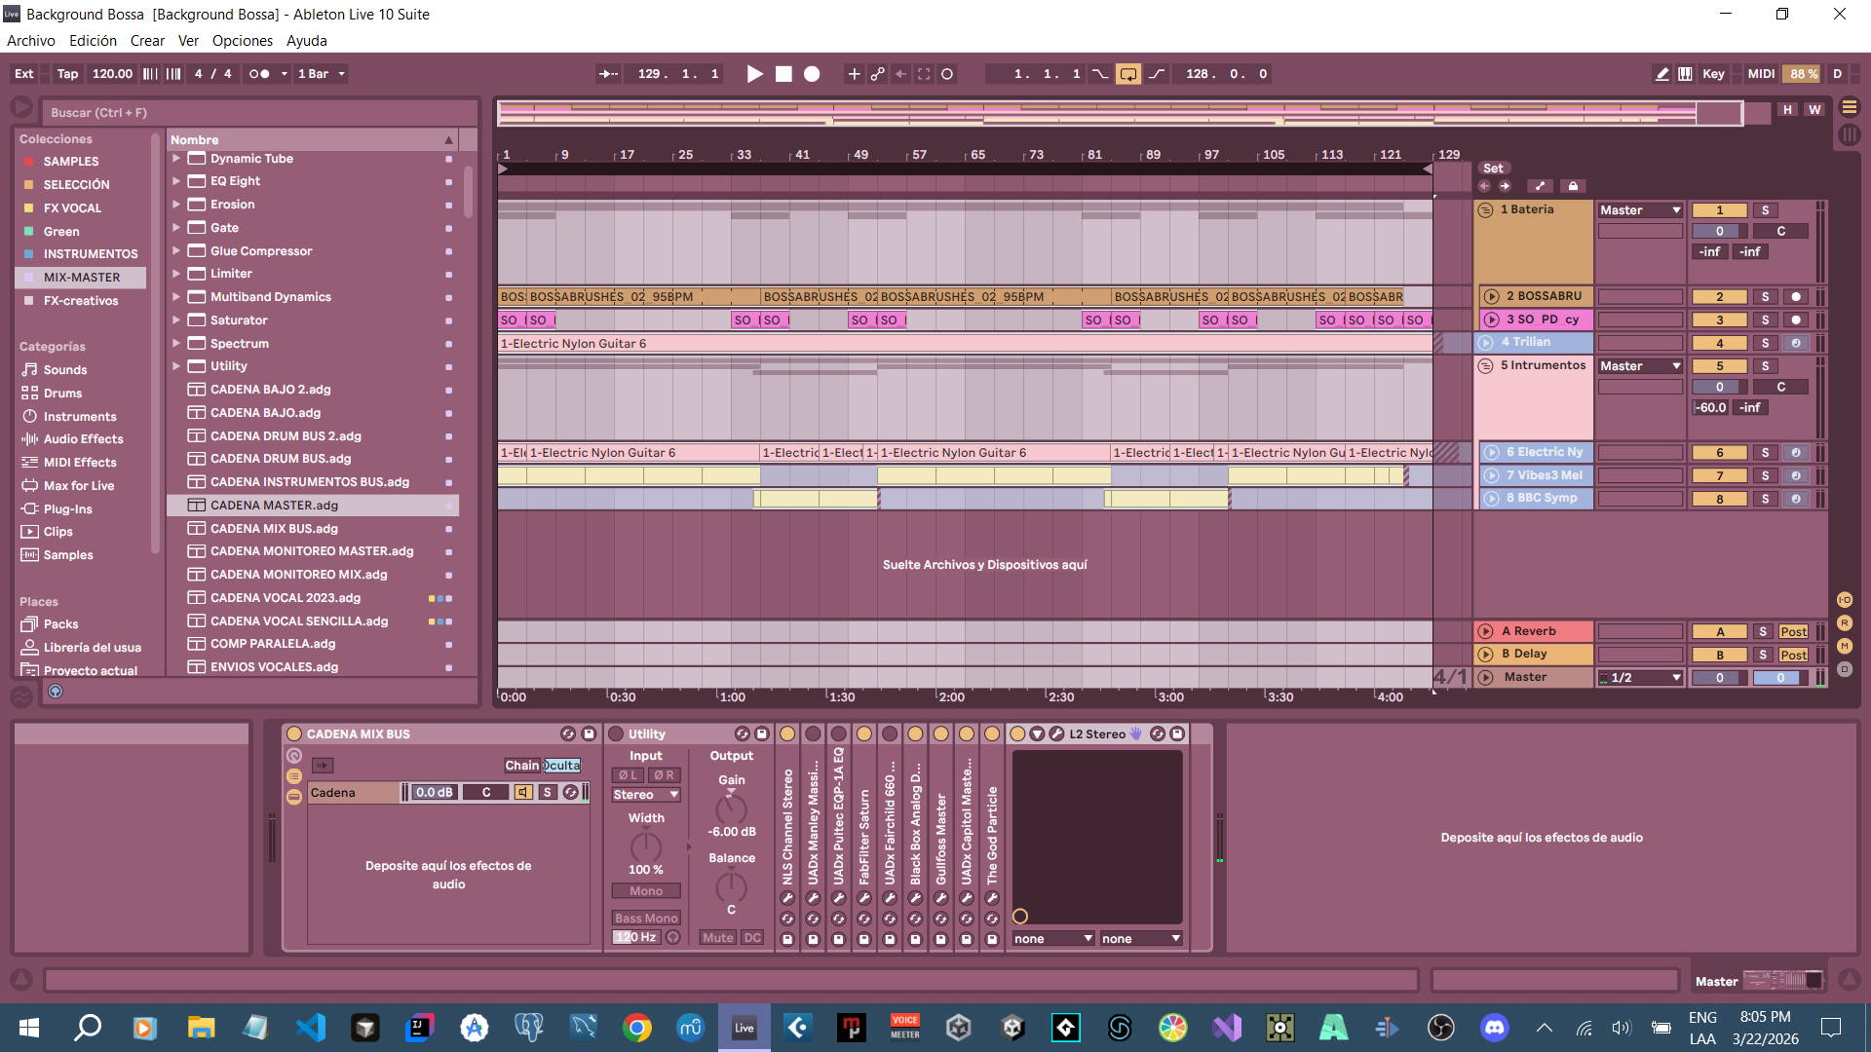Image resolution: width=1871 pixels, height=1052 pixels.
Task: Open the Opciones menu
Action: point(242,41)
